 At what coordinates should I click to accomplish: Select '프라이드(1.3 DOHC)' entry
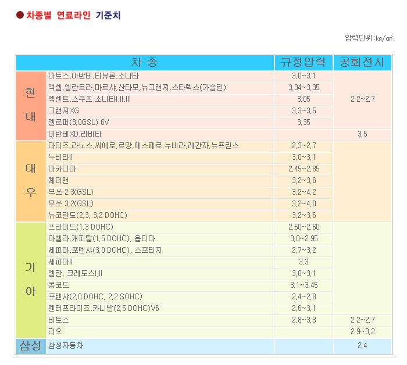(x=81, y=227)
